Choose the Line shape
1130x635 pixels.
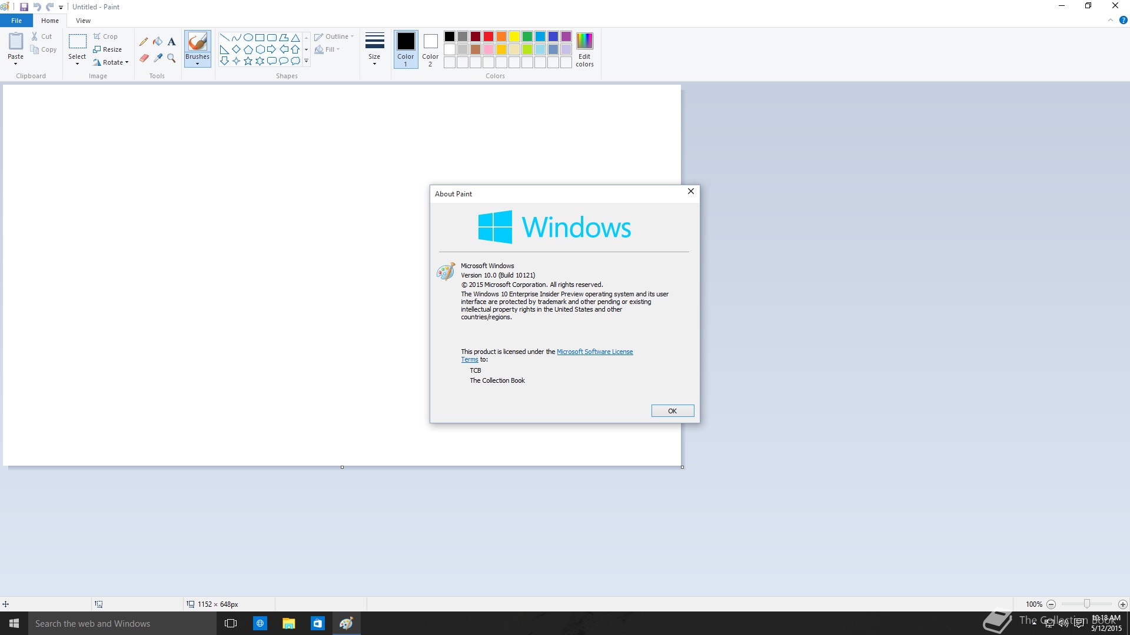pos(224,38)
